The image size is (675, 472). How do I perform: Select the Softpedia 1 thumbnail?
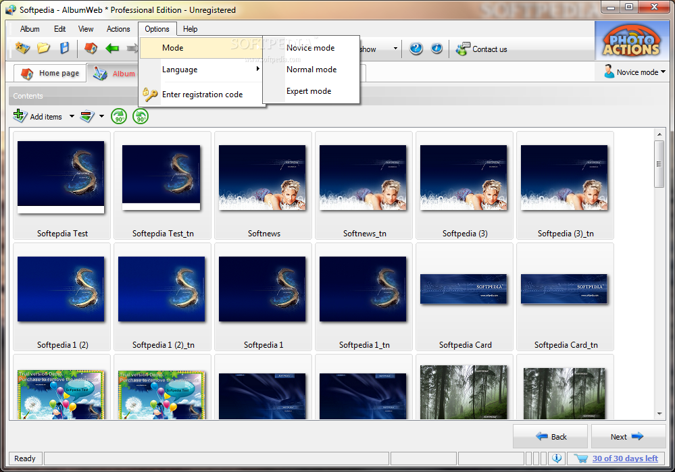[263, 297]
